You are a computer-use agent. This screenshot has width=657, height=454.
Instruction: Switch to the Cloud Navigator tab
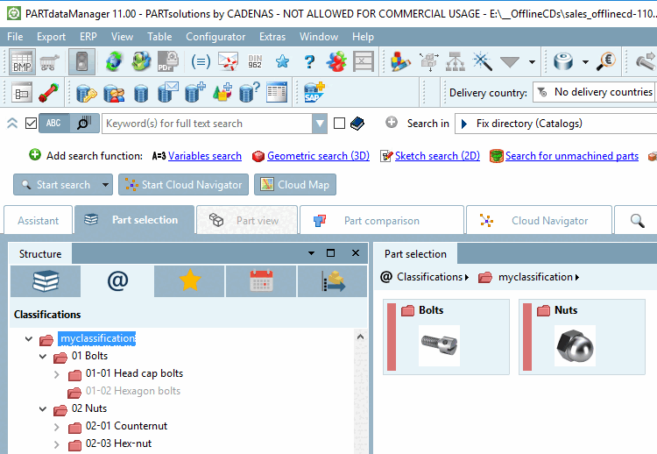(x=539, y=221)
